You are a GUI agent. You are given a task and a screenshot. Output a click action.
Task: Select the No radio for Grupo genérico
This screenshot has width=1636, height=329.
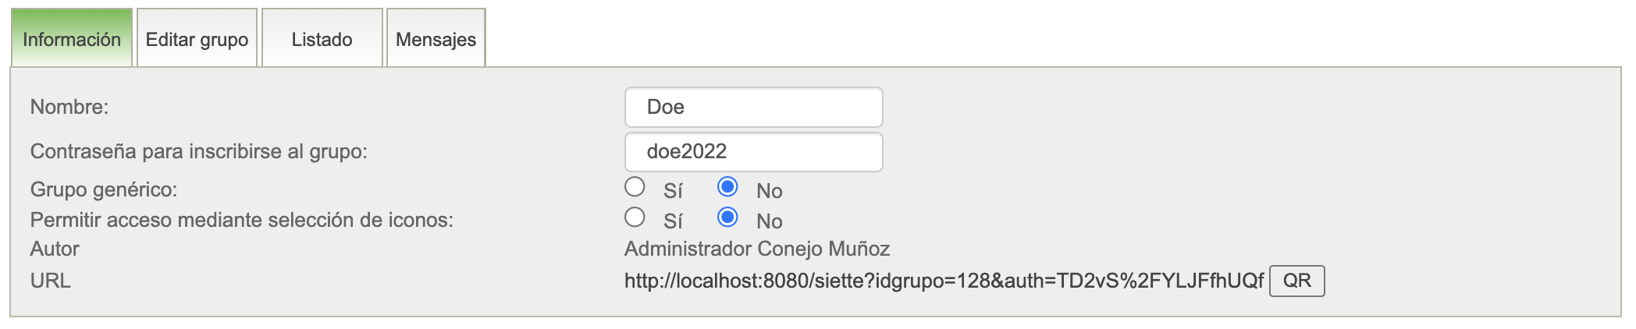(727, 187)
